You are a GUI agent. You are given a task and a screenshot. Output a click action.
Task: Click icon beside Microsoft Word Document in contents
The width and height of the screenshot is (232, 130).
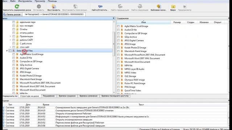[x=122, y=62]
